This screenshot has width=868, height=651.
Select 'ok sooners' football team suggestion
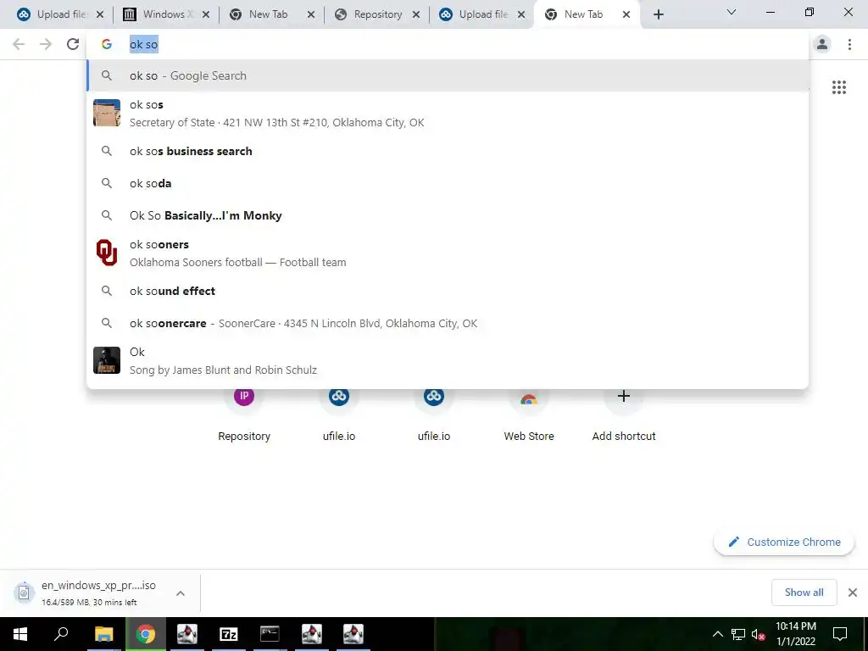[448, 253]
